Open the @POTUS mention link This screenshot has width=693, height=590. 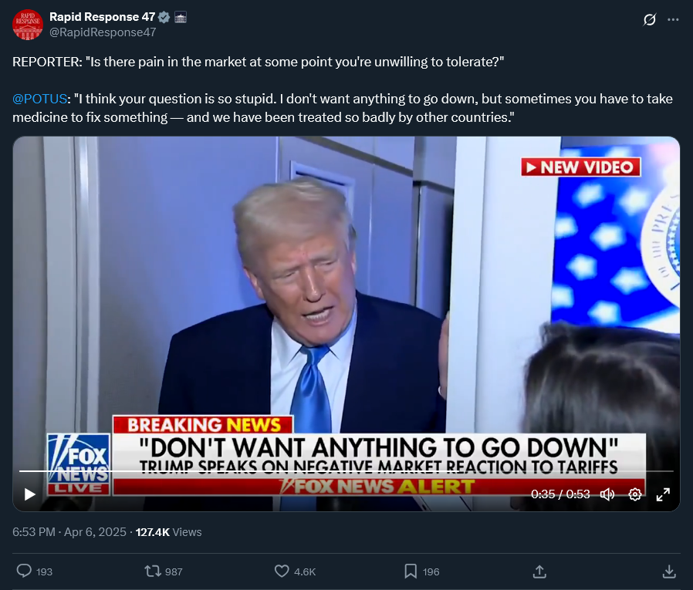tap(41, 99)
